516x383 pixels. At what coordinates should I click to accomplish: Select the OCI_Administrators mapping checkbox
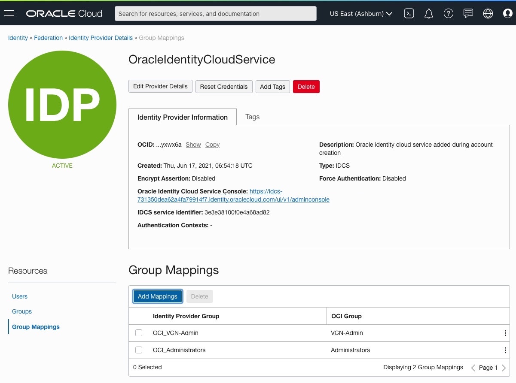point(139,350)
